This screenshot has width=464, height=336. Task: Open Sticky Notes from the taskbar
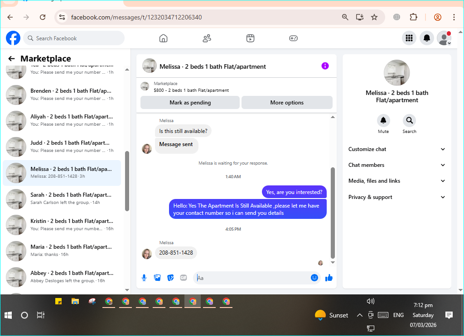click(x=58, y=301)
